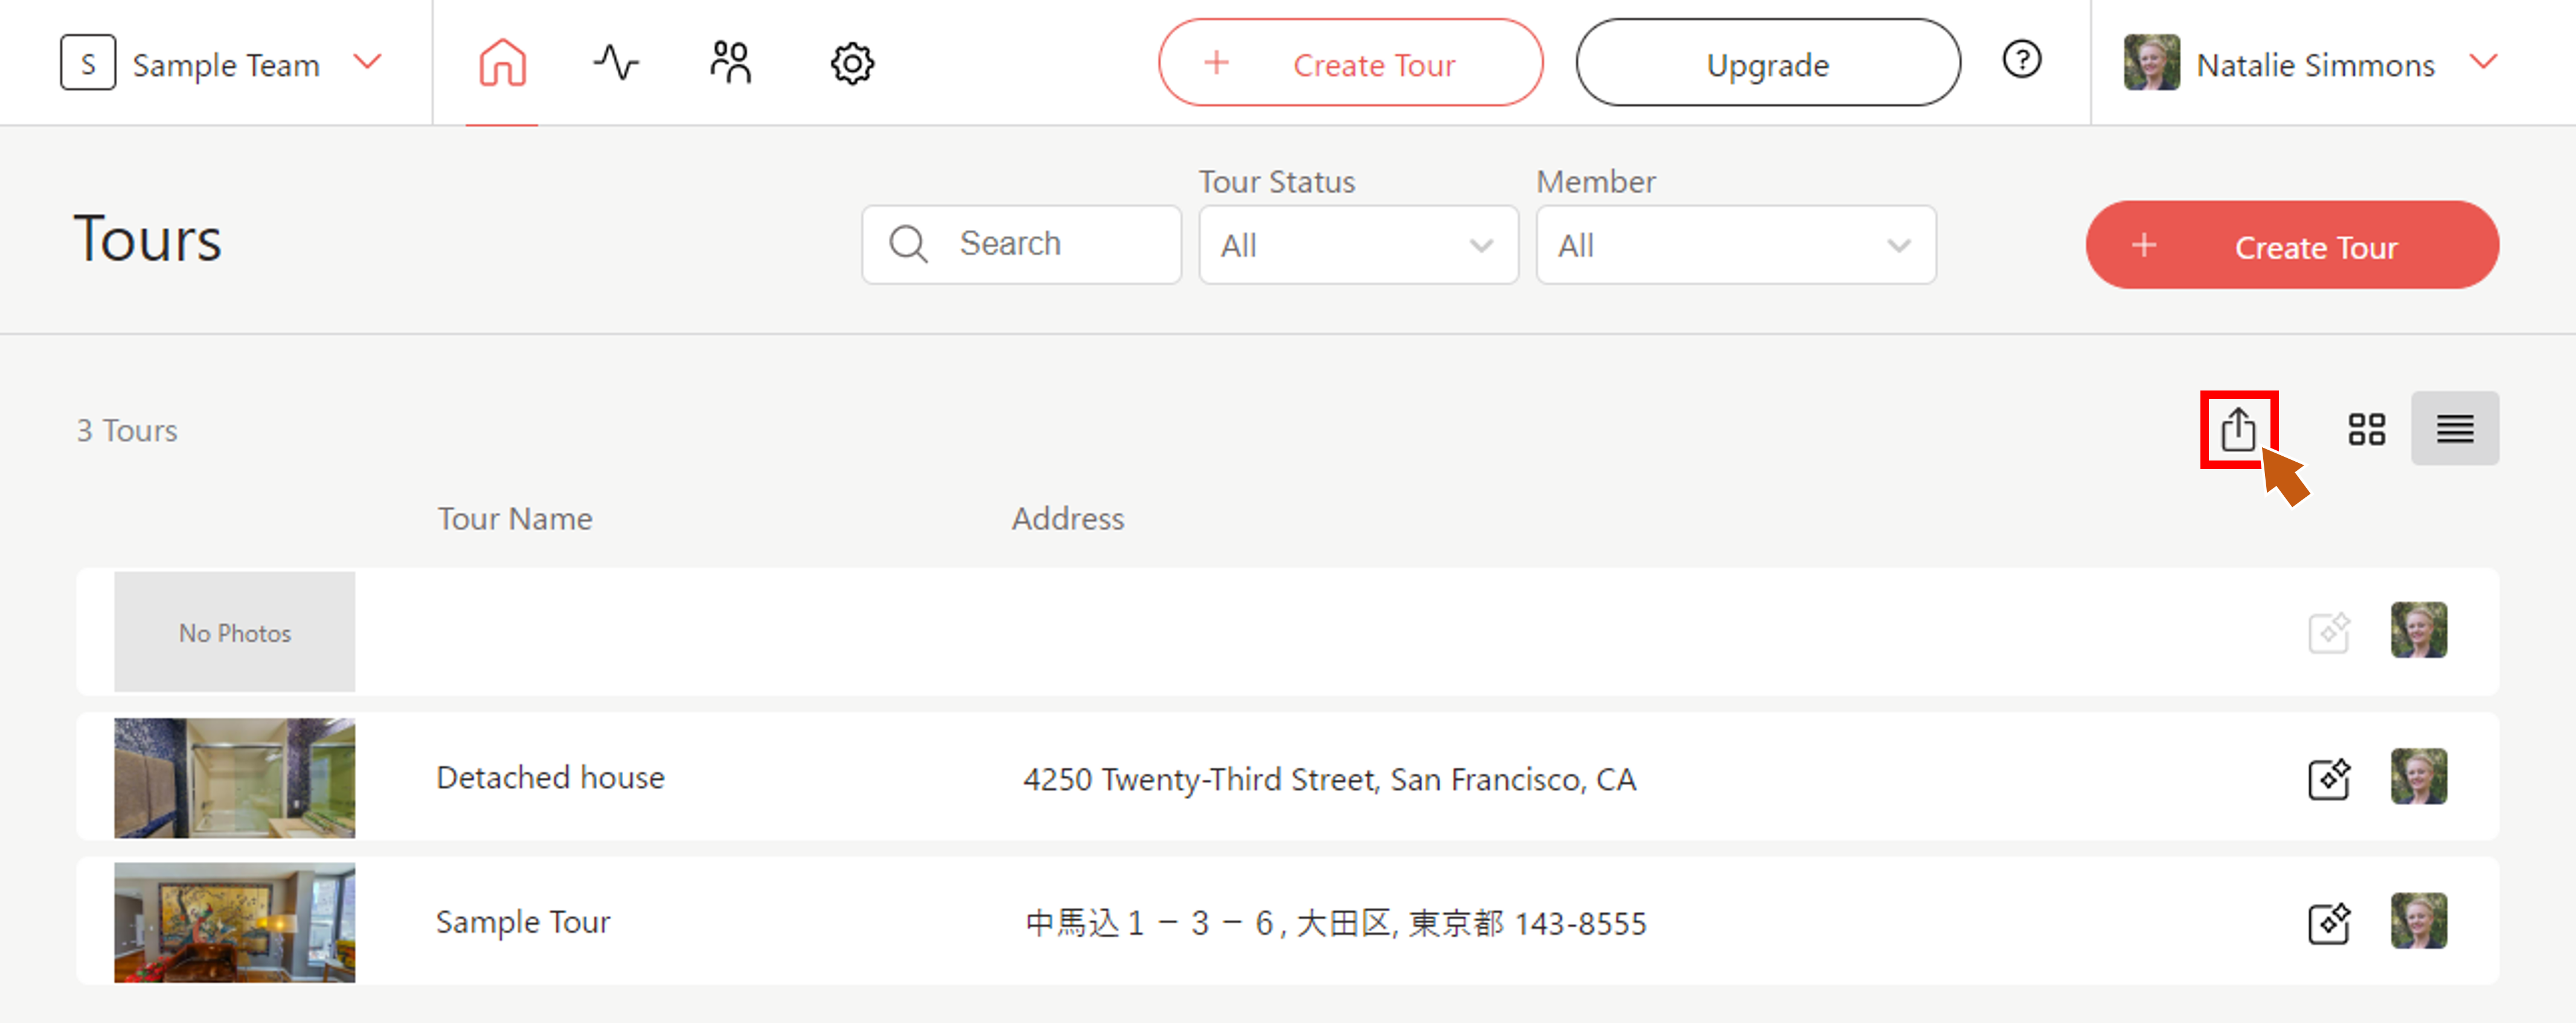Click the Detached house bathroom thumbnail

coord(234,778)
